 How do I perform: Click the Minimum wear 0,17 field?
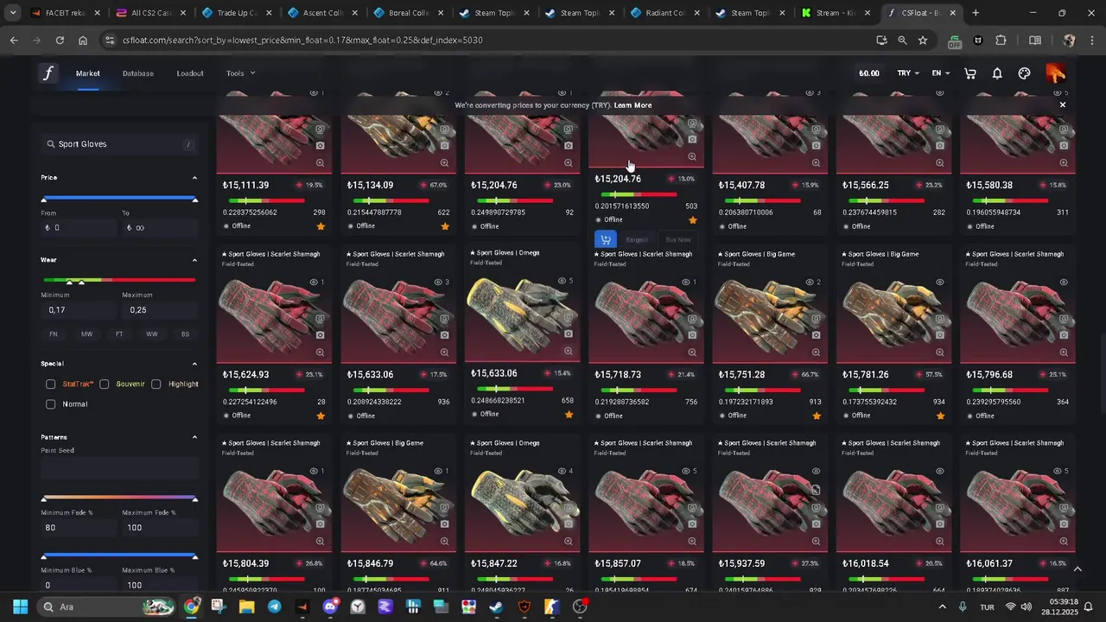coord(78,310)
